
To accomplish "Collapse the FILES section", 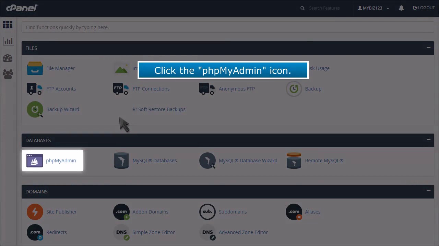I will click(428, 47).
